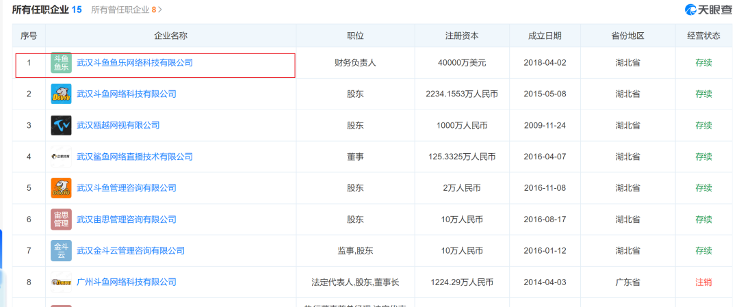The height and width of the screenshot is (307, 739).
Task: Click the 40000万美元 capital cell
Action: click(x=462, y=63)
